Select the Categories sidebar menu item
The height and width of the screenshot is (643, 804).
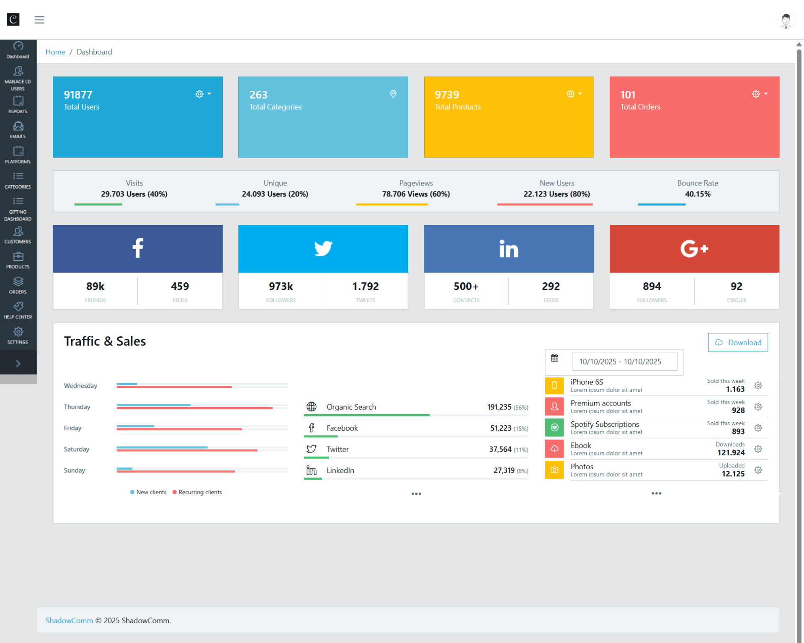click(x=18, y=180)
